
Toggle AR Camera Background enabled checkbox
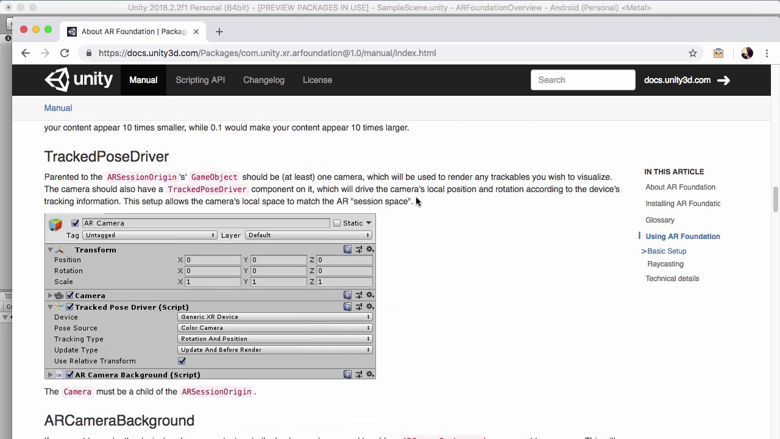(69, 375)
